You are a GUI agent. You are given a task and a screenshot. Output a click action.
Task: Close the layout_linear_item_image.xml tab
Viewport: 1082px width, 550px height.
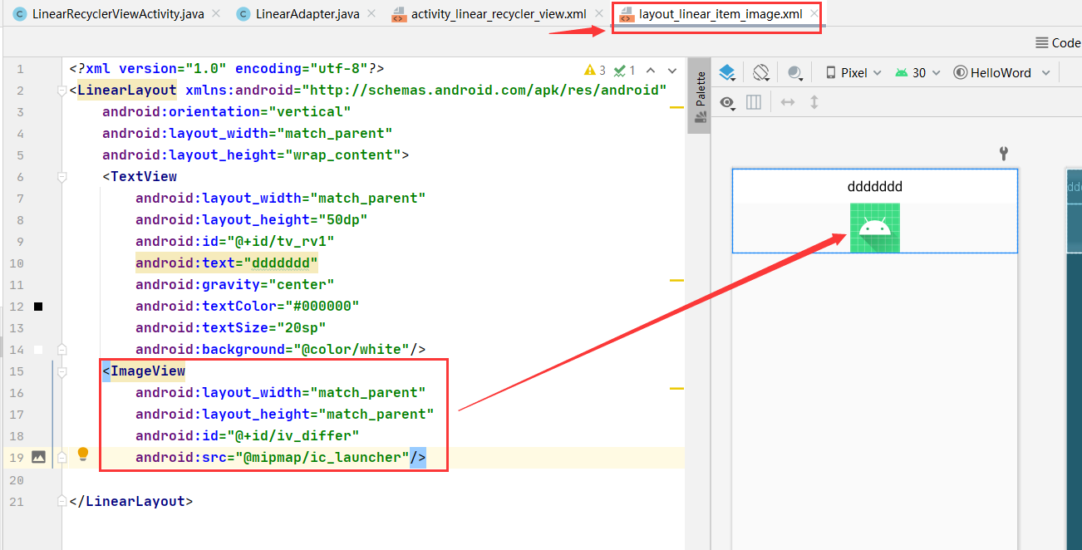coord(814,14)
